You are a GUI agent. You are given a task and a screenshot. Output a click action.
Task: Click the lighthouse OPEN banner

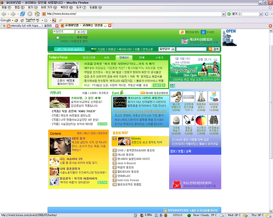230,38
